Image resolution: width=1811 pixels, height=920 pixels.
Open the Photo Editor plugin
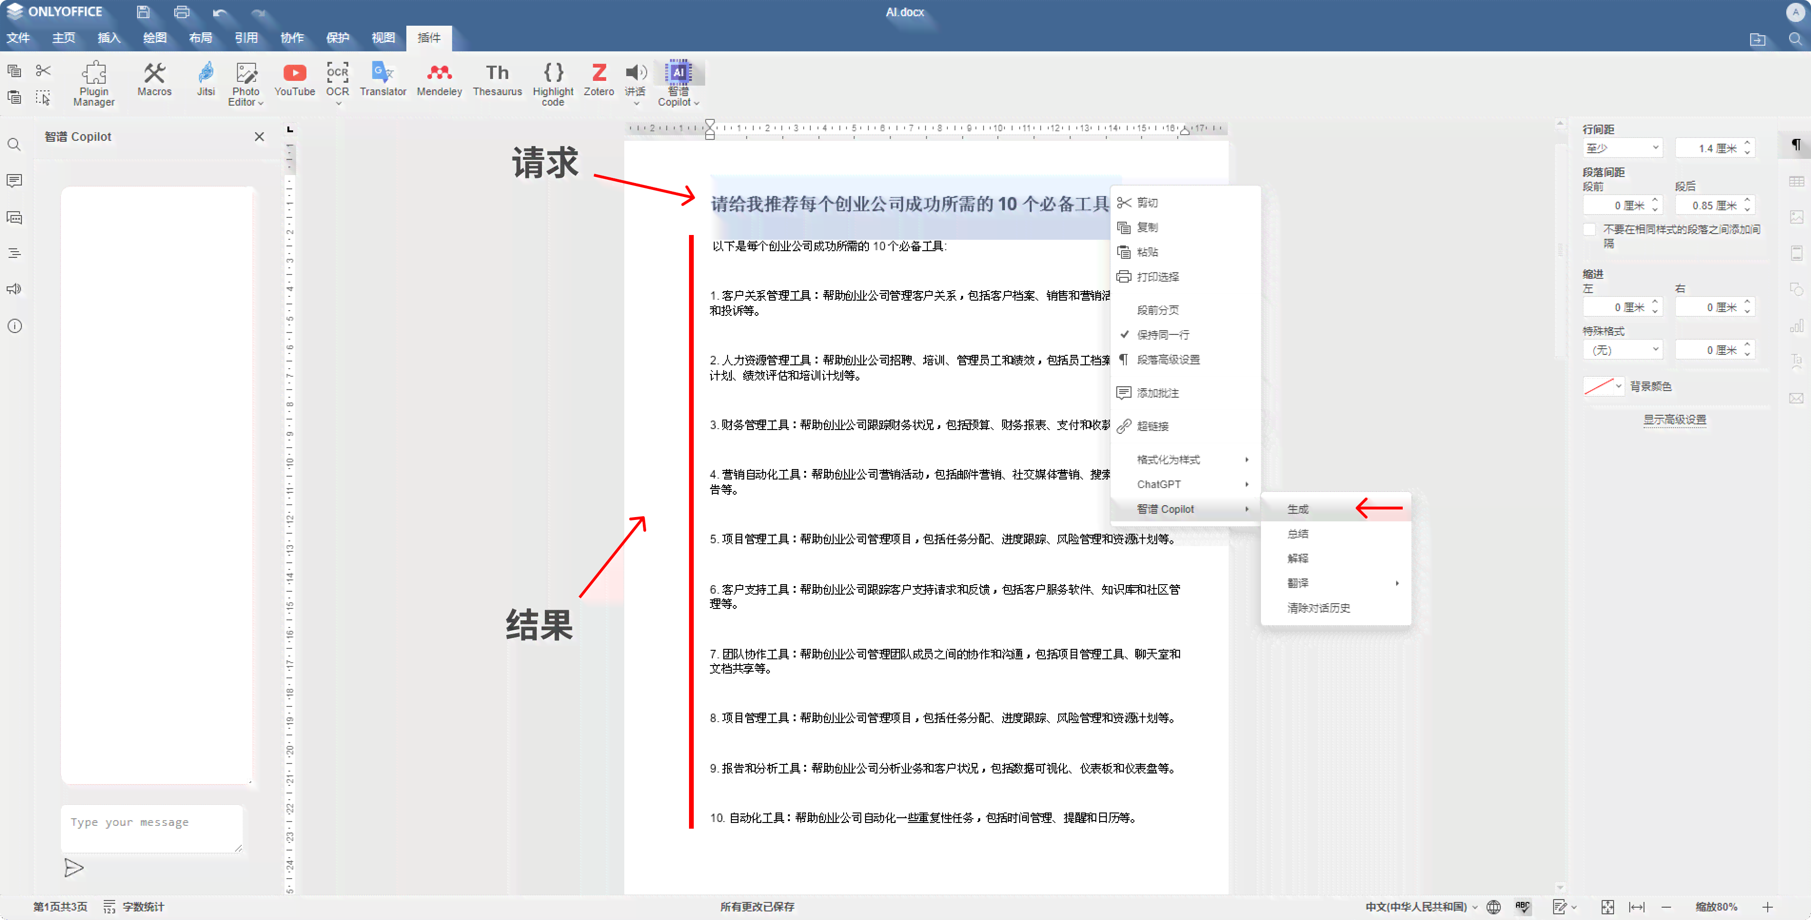246,84
